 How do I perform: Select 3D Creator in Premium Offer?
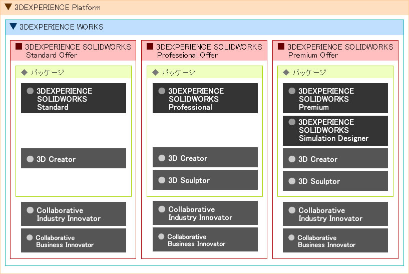point(335,158)
